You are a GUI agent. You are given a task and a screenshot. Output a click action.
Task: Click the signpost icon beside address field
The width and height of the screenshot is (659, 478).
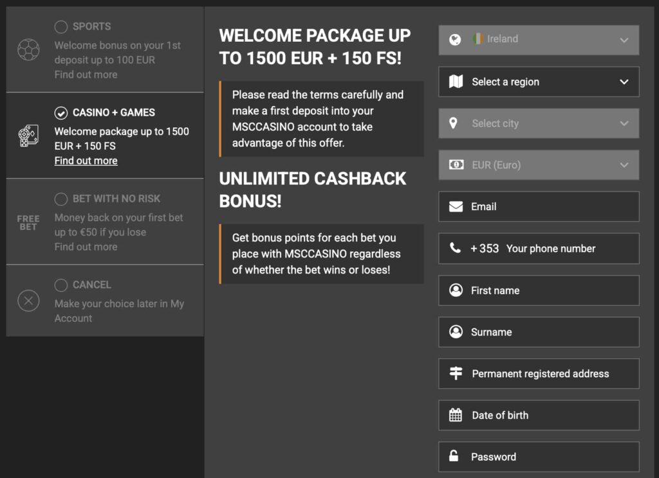coord(456,373)
